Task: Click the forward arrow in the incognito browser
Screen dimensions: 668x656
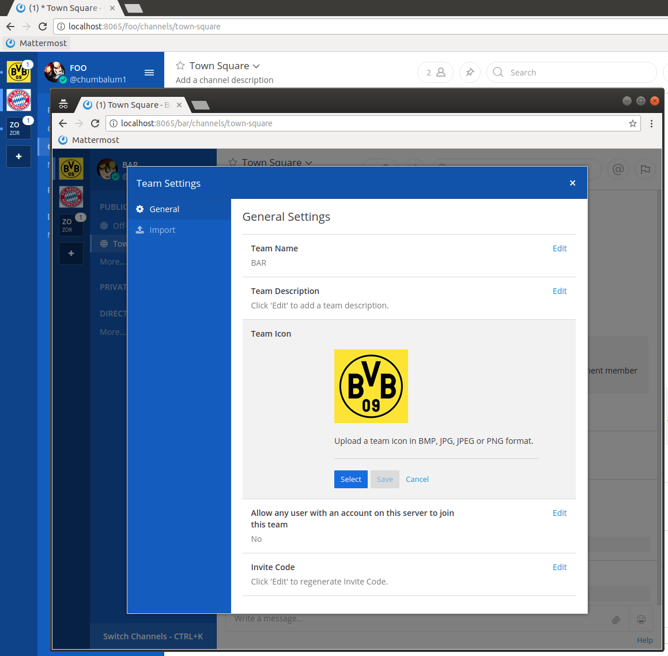Action: coord(79,123)
